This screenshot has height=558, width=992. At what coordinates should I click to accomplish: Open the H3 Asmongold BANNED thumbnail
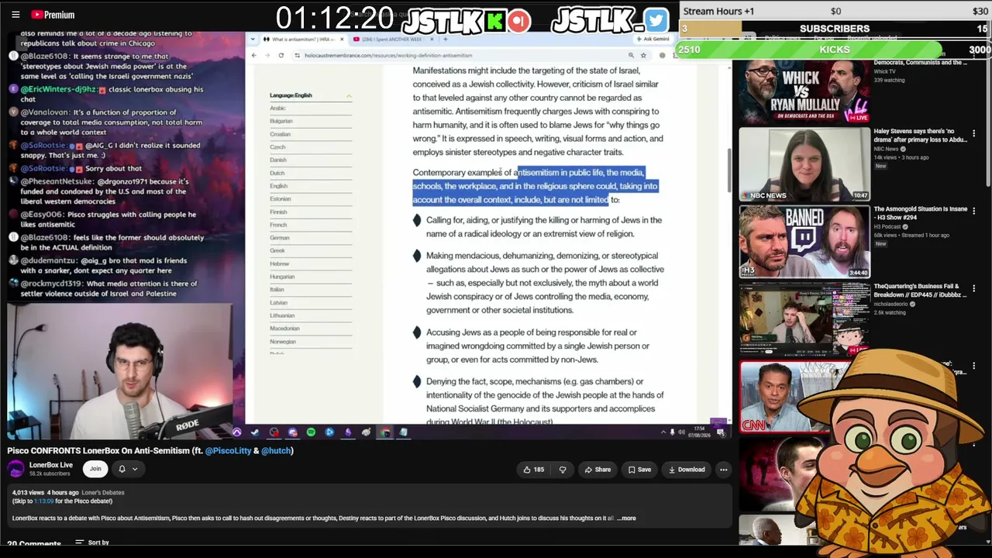tap(804, 242)
